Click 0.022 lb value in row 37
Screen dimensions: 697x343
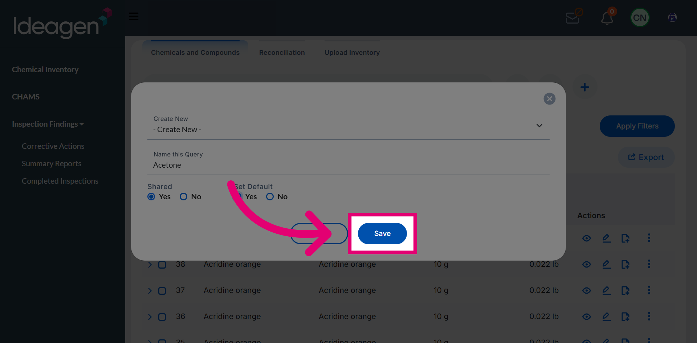544,290
